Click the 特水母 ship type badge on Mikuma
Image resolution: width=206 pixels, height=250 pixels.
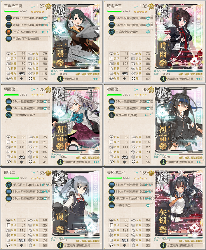[x=59, y=11]
